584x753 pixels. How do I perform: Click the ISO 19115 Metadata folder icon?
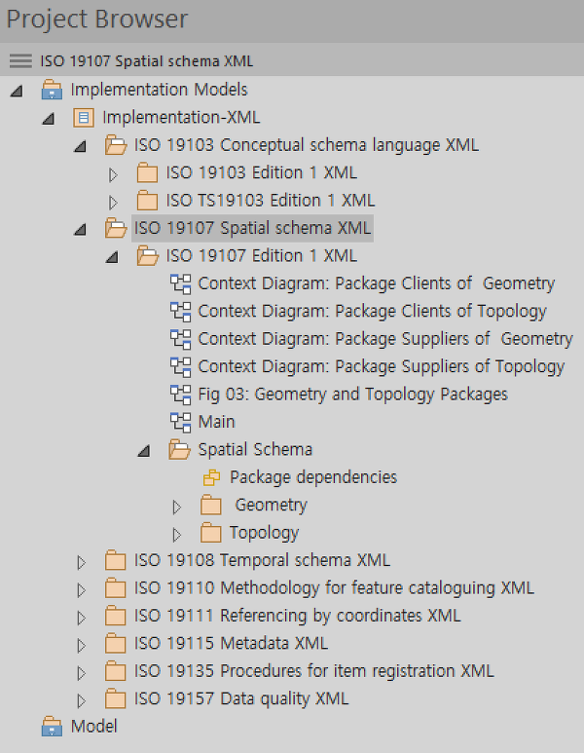click(x=115, y=644)
